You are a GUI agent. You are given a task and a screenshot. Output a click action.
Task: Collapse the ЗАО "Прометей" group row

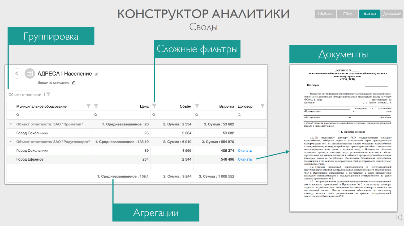11,124
